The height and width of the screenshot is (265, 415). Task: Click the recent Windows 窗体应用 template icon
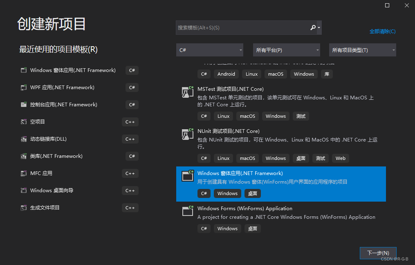click(24, 70)
